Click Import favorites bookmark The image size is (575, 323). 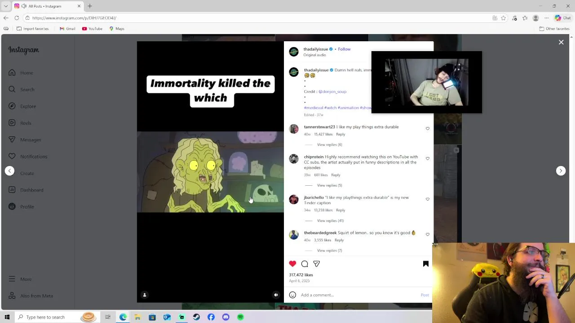tap(32, 29)
